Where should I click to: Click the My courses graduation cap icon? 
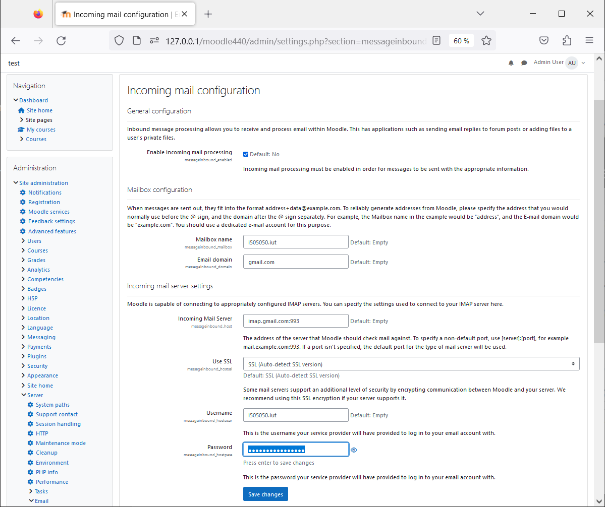click(x=21, y=130)
